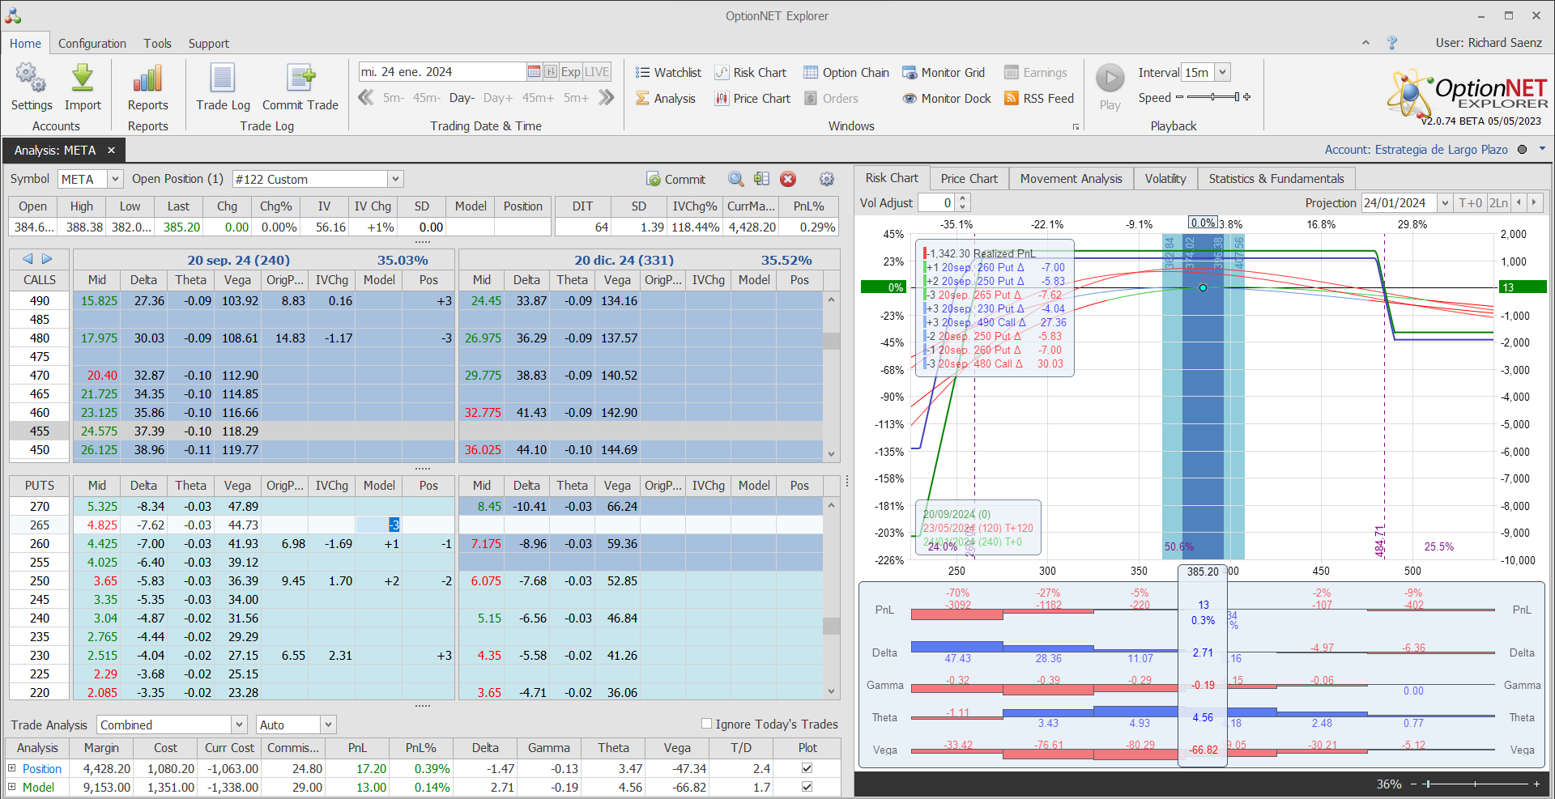
Task: Expand the Model analysis row
Action: click(x=11, y=787)
